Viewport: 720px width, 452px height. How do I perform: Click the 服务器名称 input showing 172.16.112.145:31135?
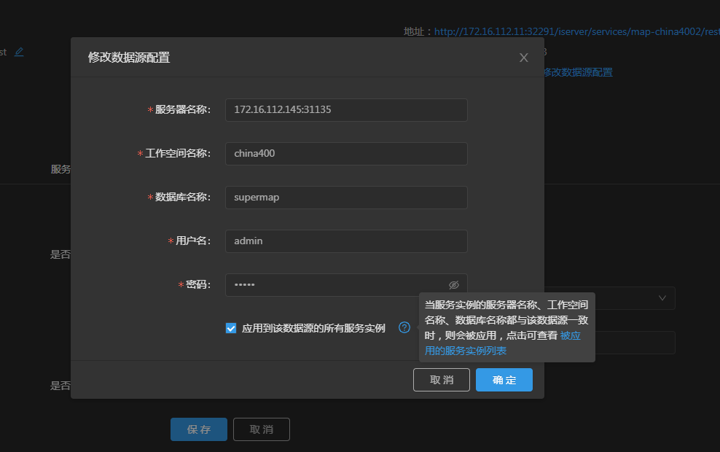[x=346, y=110]
